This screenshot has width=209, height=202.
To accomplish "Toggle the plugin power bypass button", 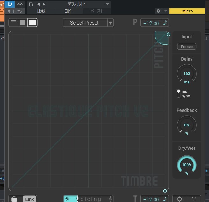I will (10, 4).
